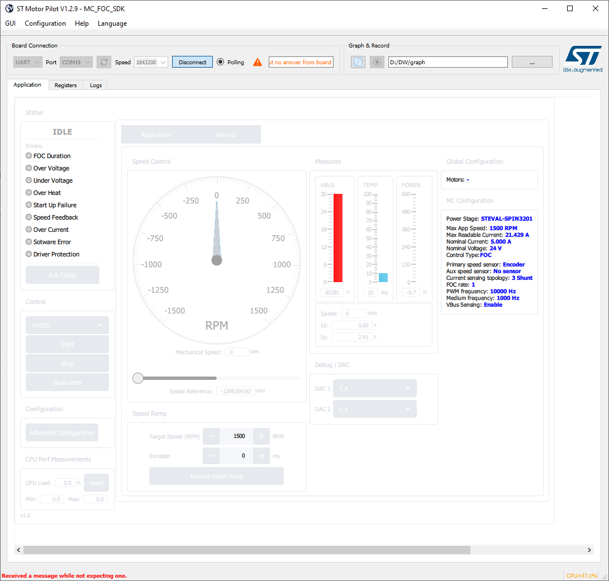The image size is (609, 581).
Task: Click Execute Speed Ramp
Action: pos(216,475)
